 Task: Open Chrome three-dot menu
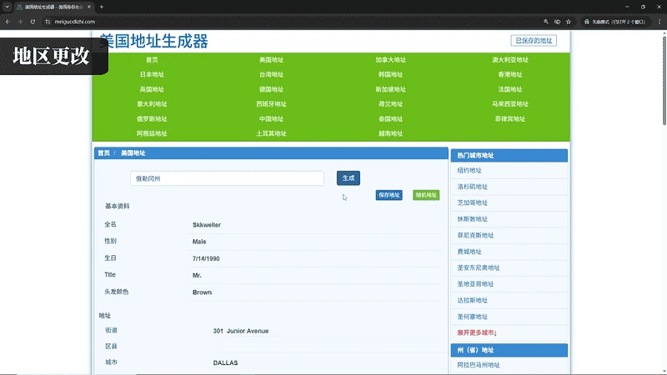pos(659,22)
